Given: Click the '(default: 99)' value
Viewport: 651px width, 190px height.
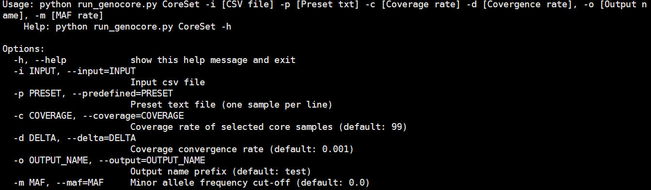Looking at the screenshot, I should click(372, 127).
